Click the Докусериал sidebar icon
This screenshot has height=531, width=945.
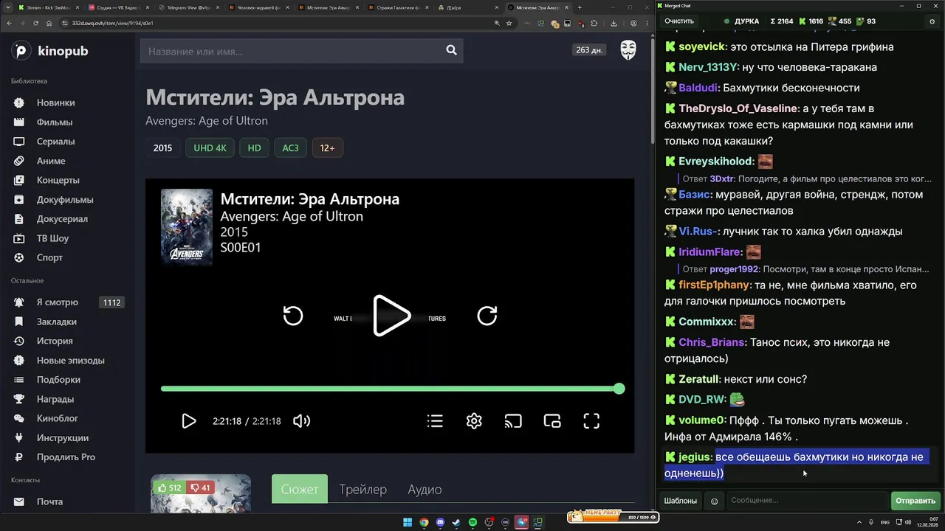coord(19,218)
